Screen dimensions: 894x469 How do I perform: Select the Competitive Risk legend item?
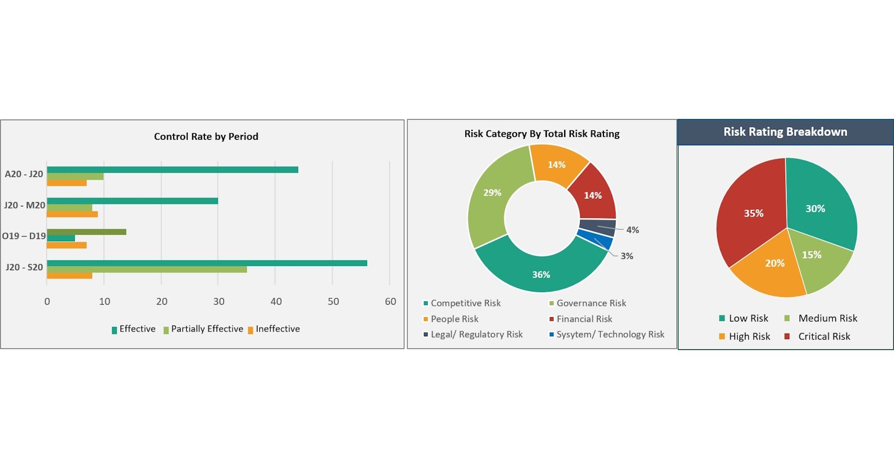(462, 303)
